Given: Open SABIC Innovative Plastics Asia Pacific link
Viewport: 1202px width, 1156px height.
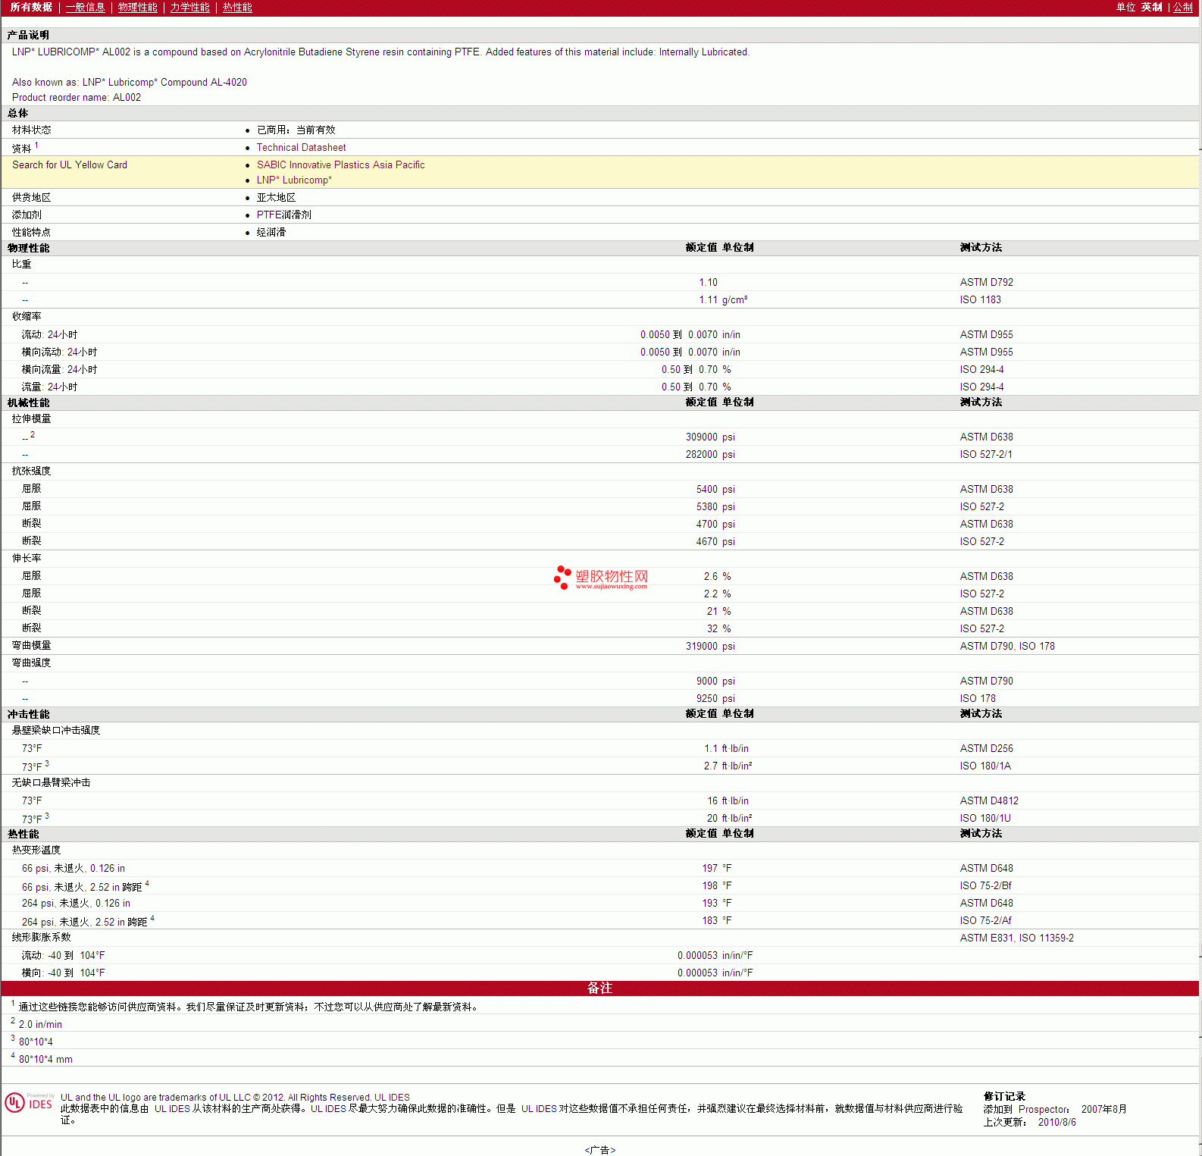Looking at the screenshot, I should point(340,165).
